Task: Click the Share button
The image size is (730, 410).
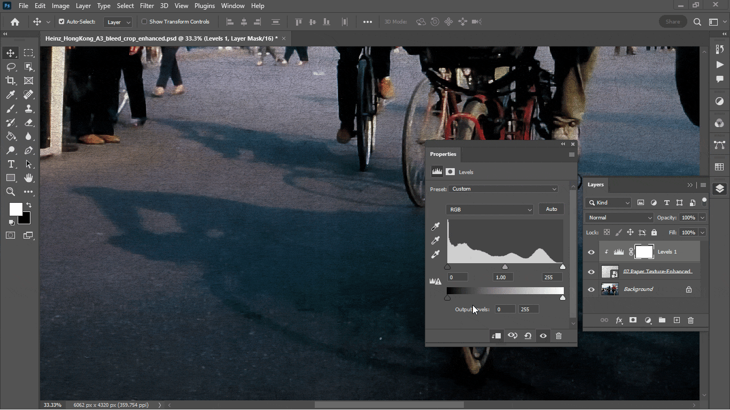Action: (673, 22)
